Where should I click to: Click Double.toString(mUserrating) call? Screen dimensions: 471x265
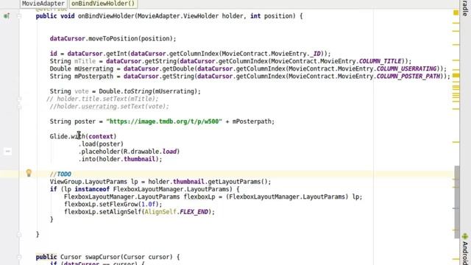(x=148, y=91)
